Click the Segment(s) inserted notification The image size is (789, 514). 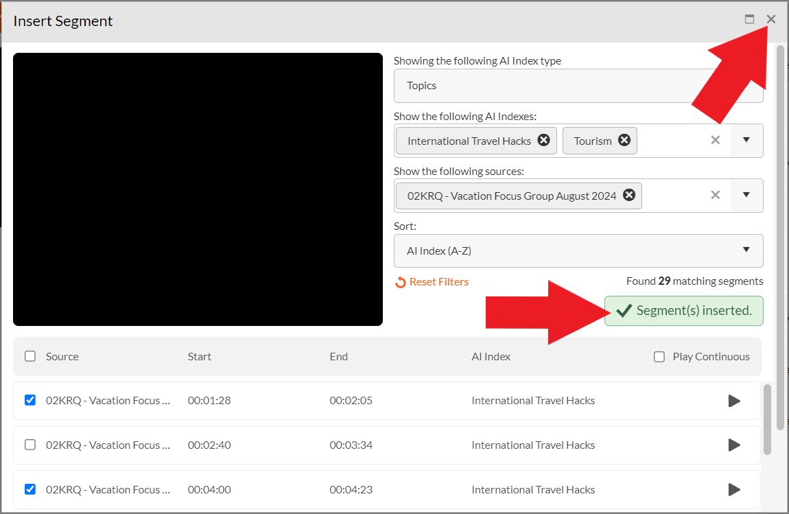(684, 311)
